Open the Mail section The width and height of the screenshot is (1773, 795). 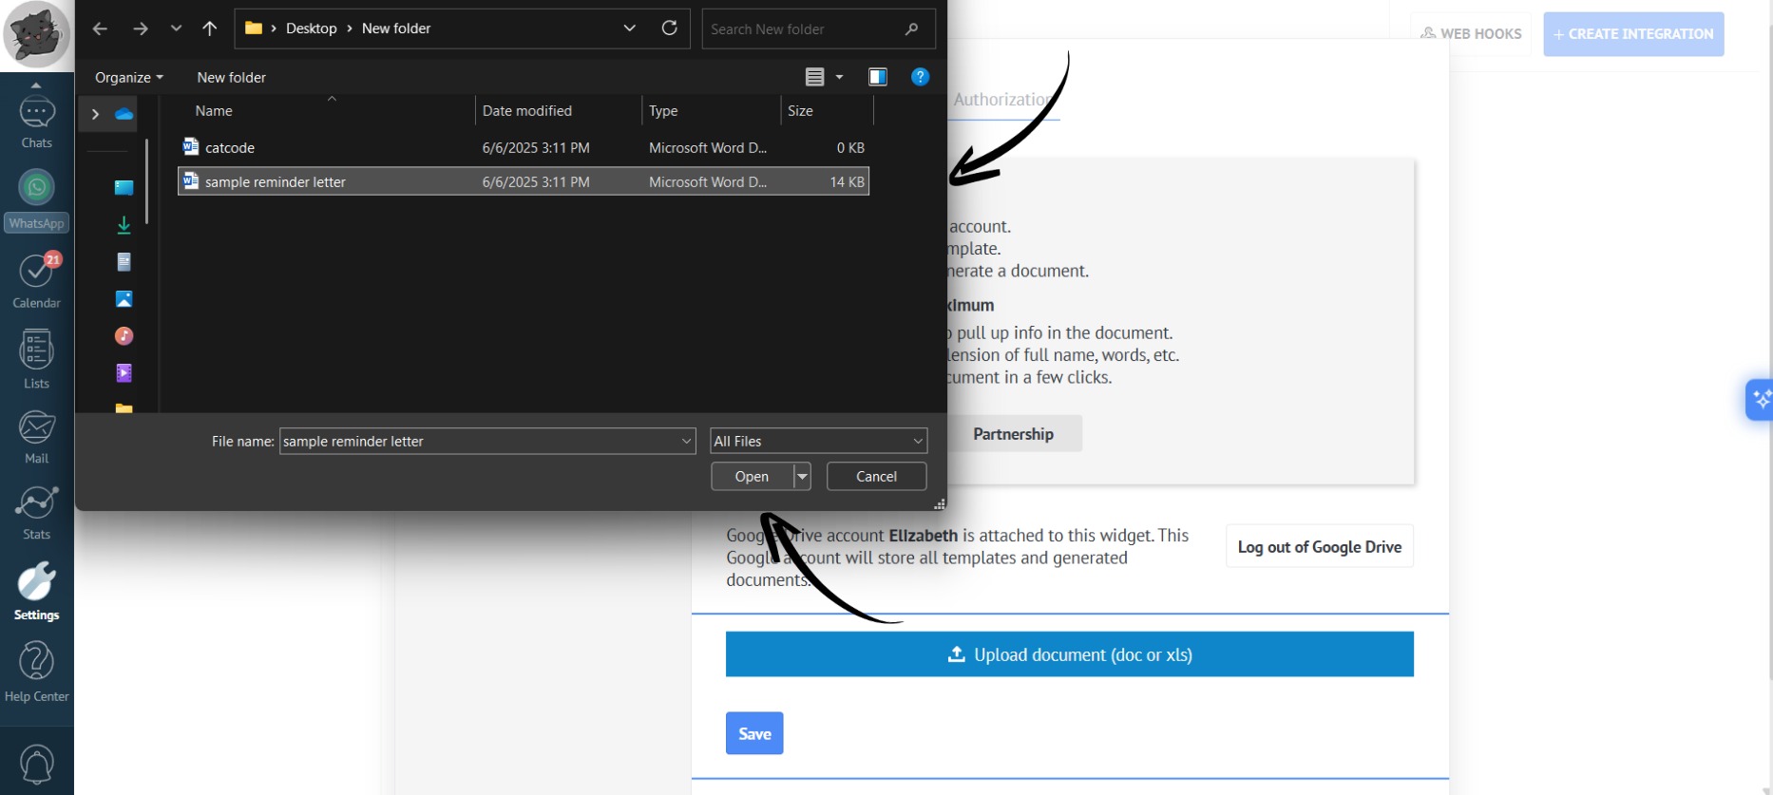coord(36,436)
